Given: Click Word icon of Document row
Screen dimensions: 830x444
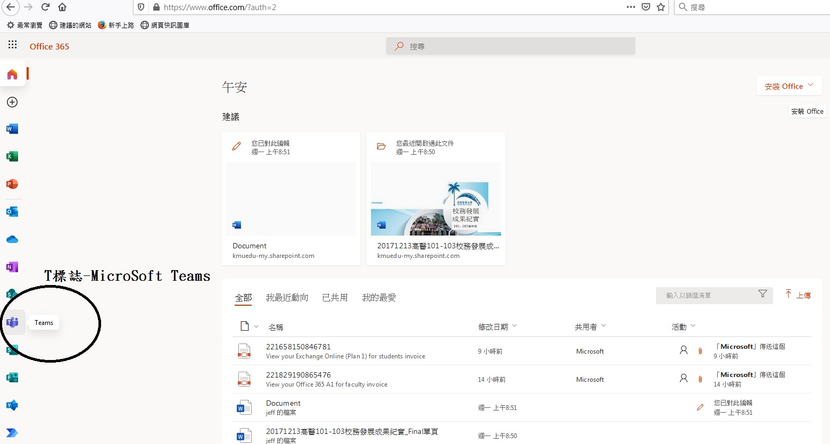Looking at the screenshot, I should (x=244, y=407).
